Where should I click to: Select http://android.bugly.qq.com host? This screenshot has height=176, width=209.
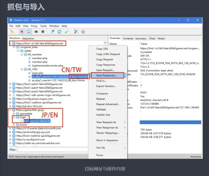(33, 132)
